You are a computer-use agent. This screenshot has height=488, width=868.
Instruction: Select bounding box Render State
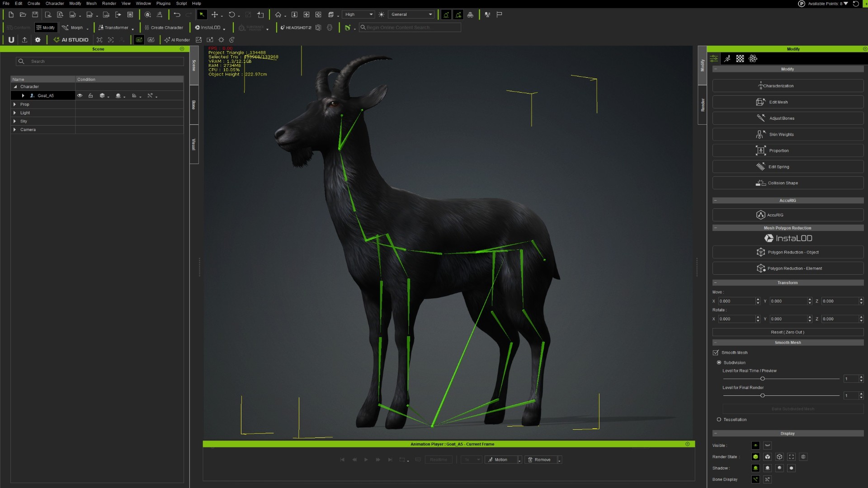pyautogui.click(x=791, y=457)
